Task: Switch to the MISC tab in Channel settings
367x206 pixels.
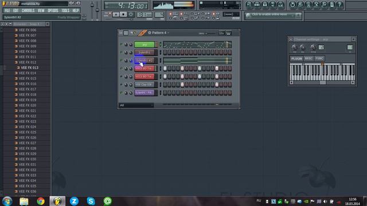Action: (309, 58)
